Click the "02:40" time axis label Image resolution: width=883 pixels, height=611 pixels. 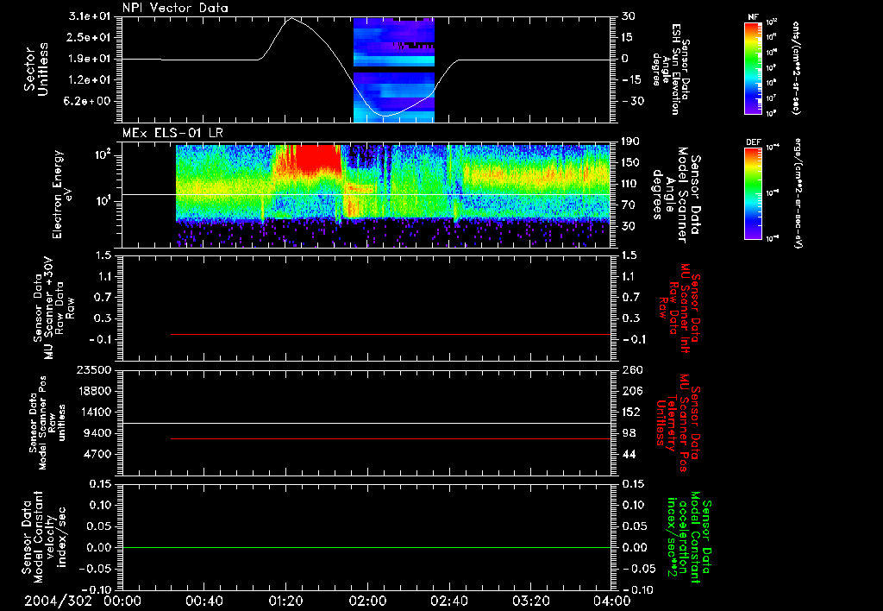(448, 601)
